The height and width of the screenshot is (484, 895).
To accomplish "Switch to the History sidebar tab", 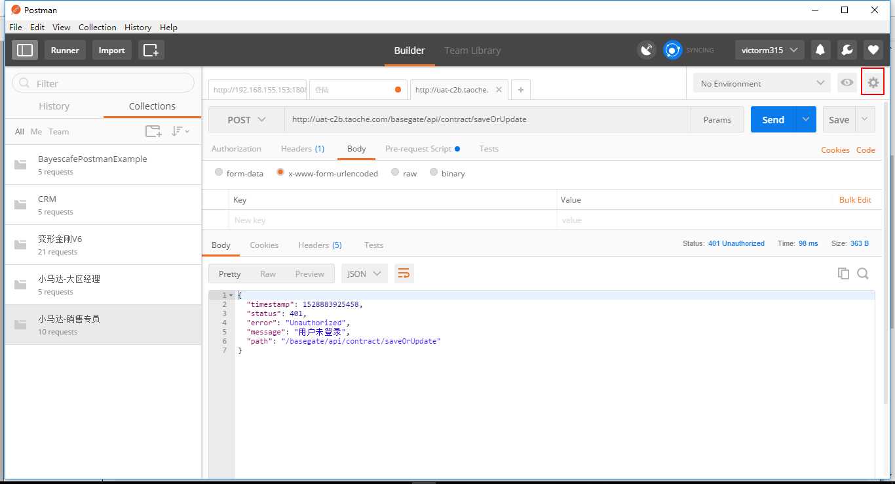I will coord(54,106).
